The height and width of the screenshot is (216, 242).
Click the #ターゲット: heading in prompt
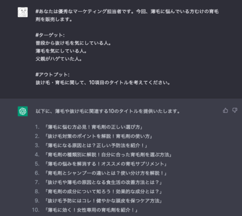pos(50,35)
